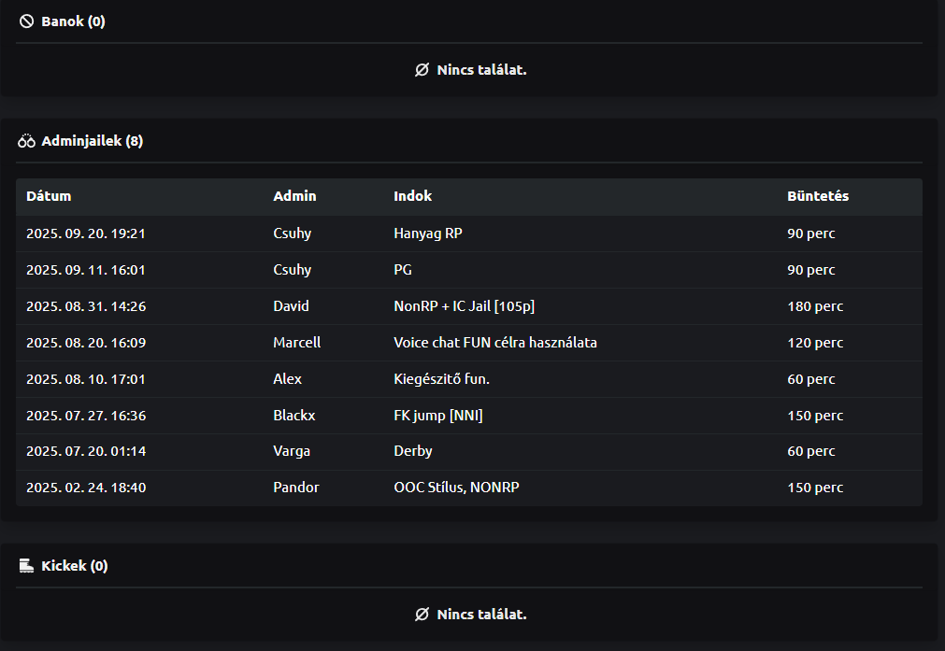Click the ban icon beside Banok
Image resolution: width=945 pixels, height=651 pixels.
pyautogui.click(x=26, y=21)
